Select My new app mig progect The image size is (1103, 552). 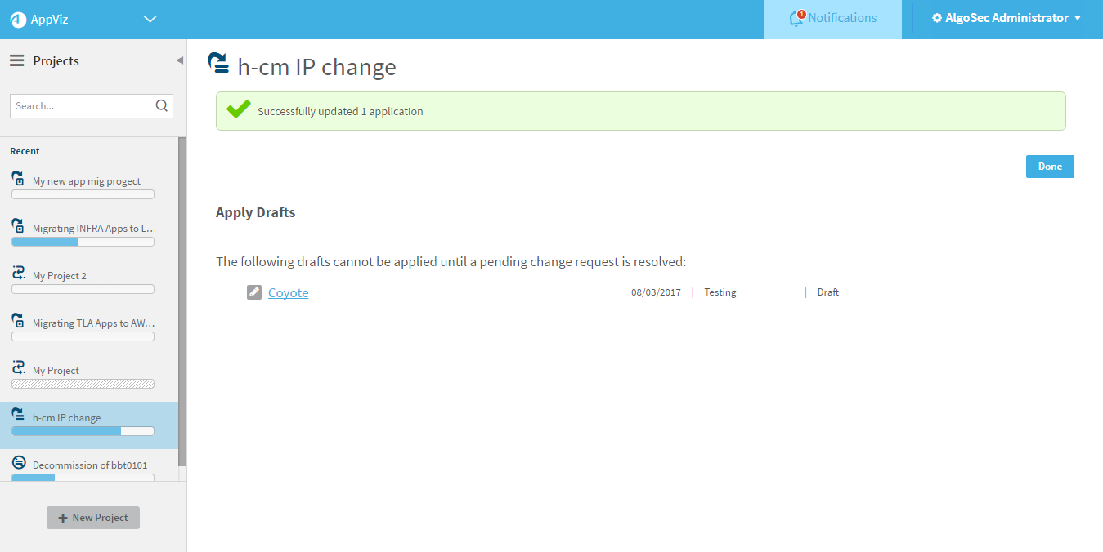86,181
